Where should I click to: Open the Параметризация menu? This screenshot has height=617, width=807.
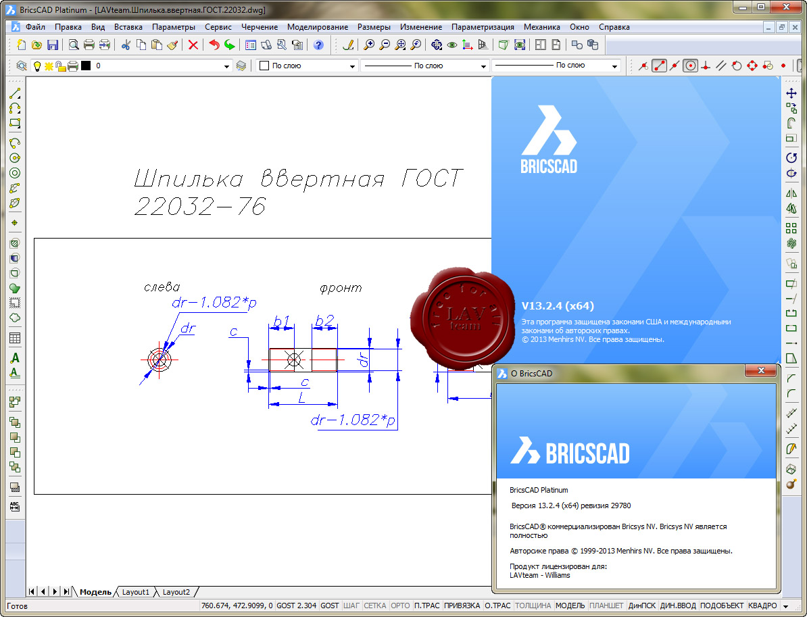click(483, 27)
